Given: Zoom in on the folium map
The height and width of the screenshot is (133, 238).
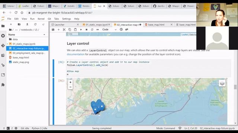Looking at the screenshot, I should 70,82.
